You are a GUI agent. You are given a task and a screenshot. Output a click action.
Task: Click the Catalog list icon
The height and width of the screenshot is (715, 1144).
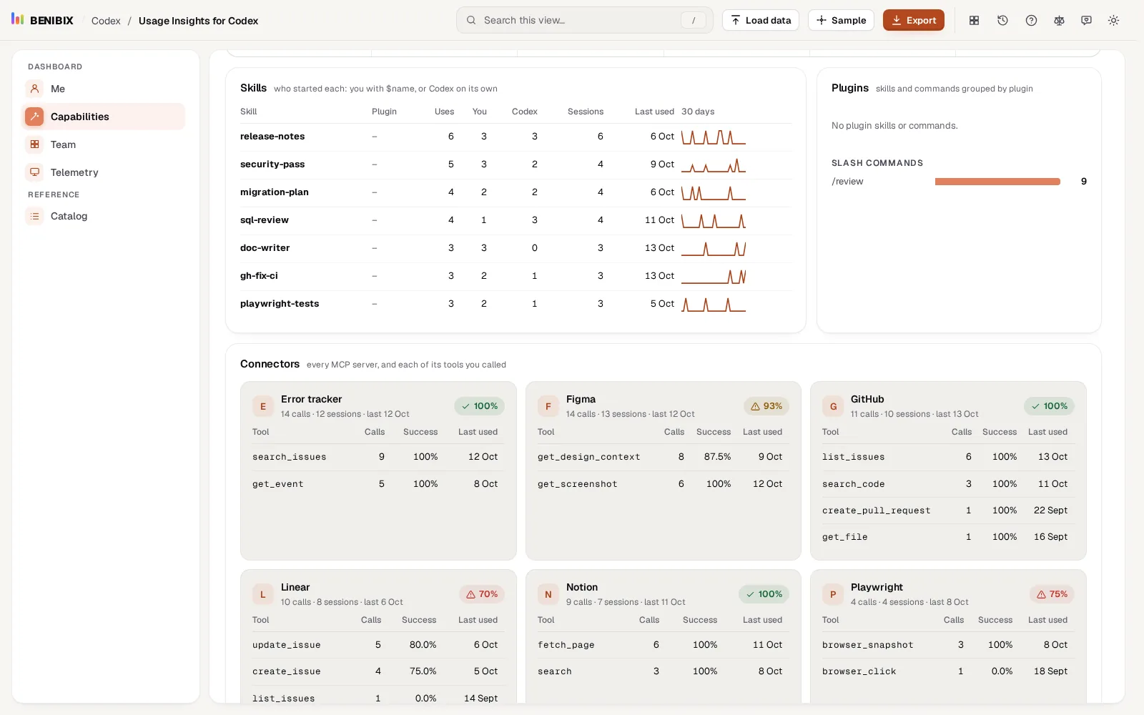click(x=34, y=216)
